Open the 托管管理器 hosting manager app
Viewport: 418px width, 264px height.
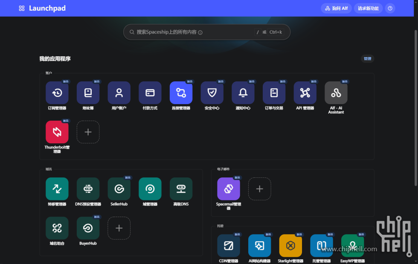322,246
